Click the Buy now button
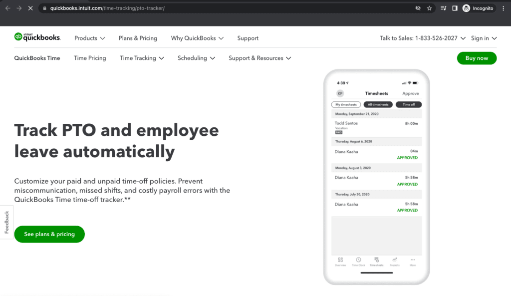This screenshot has width=511, height=296. [x=476, y=58]
